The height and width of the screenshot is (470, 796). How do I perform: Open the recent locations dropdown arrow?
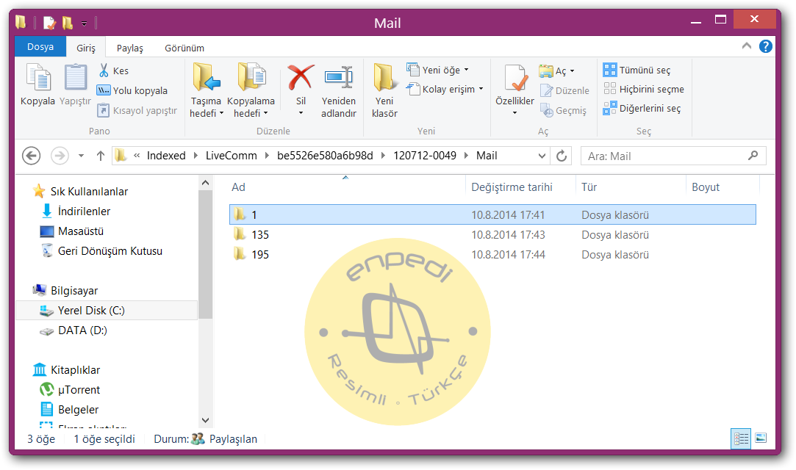point(82,156)
